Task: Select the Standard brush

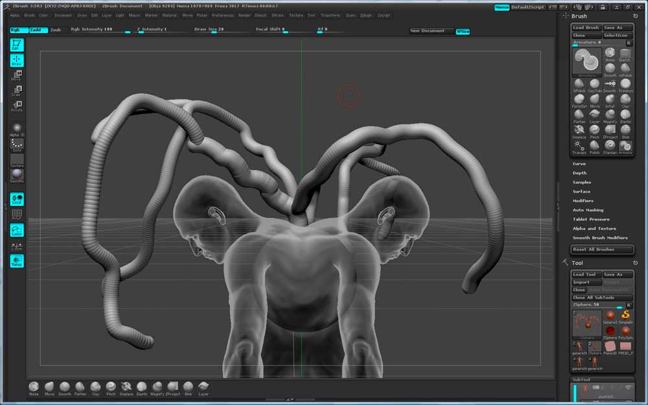Action: point(610,146)
